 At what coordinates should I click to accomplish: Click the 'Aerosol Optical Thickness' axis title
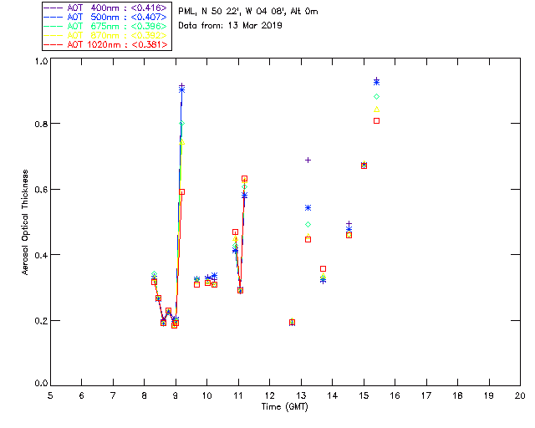pyautogui.click(x=25, y=222)
